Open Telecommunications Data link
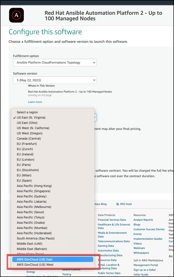This screenshot has height=277, width=174. [114, 241]
